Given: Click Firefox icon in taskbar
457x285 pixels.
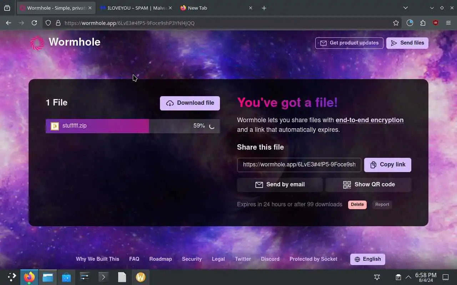Looking at the screenshot, I should pyautogui.click(x=29, y=277).
